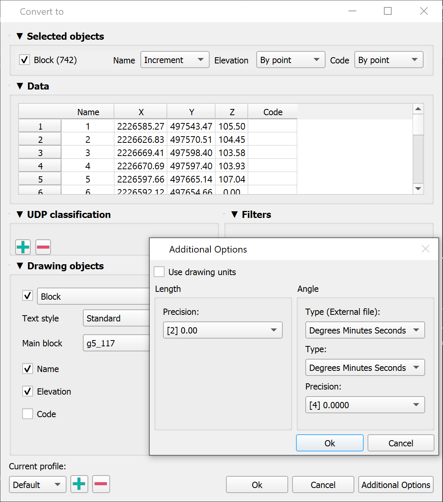Click the Additional Options button

click(x=396, y=485)
